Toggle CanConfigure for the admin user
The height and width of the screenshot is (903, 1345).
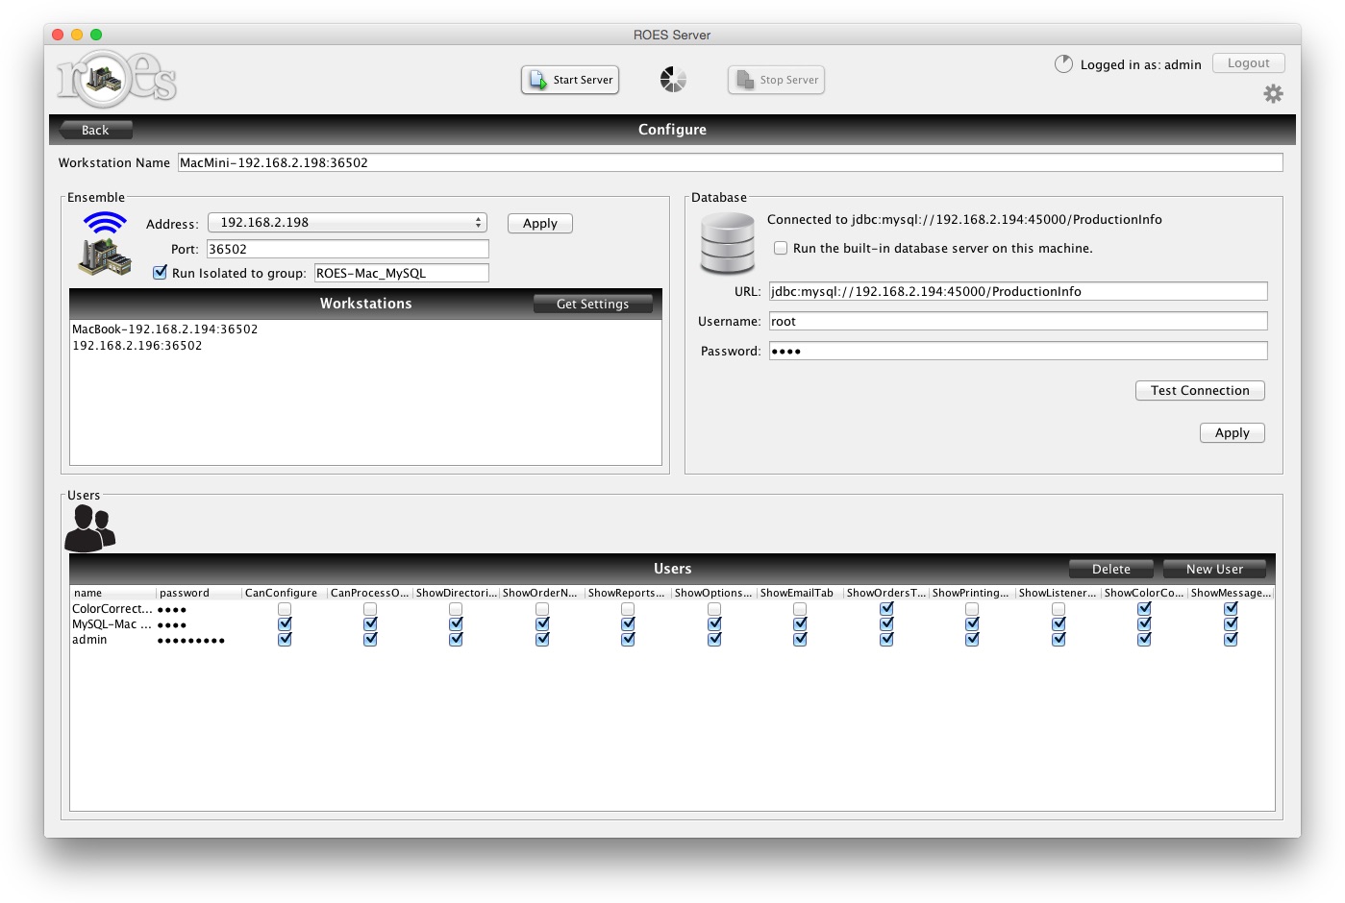click(x=285, y=639)
